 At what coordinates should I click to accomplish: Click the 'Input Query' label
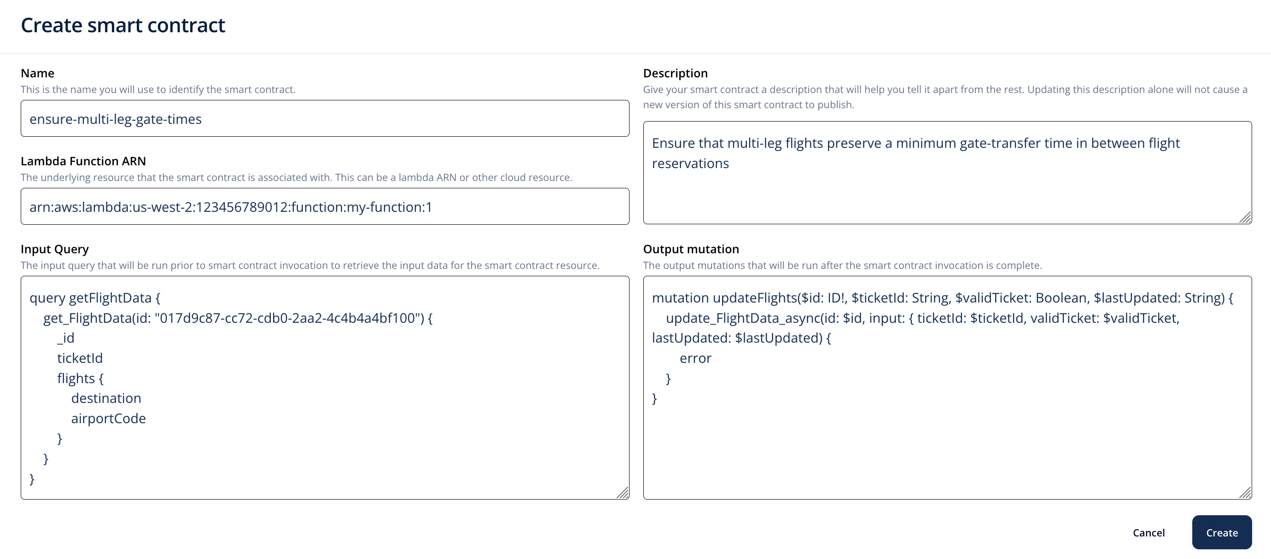coord(55,249)
